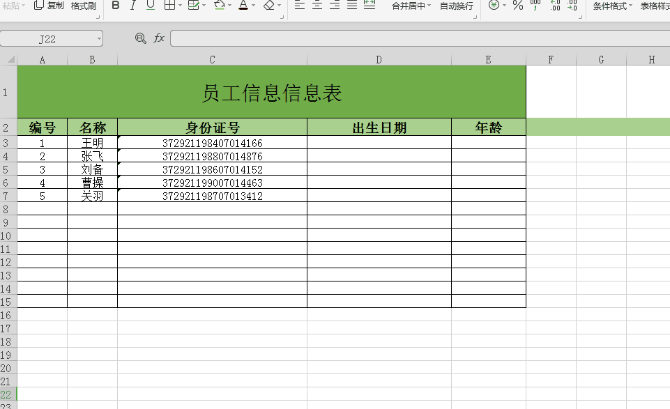Click the draw border pencil icon
Screen dimensions: 670x409
click(194, 5)
